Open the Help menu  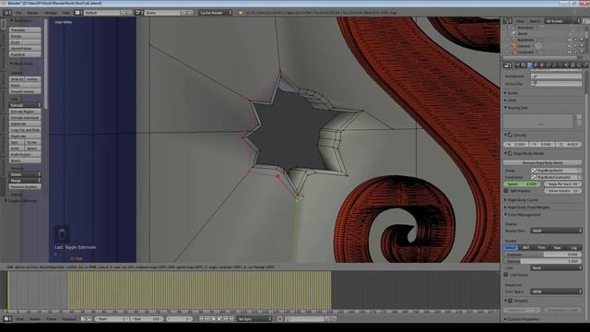click(66, 12)
